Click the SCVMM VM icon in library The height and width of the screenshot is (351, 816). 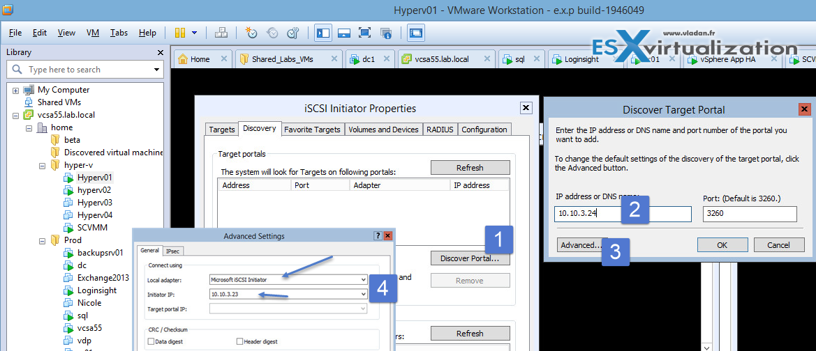tap(69, 228)
